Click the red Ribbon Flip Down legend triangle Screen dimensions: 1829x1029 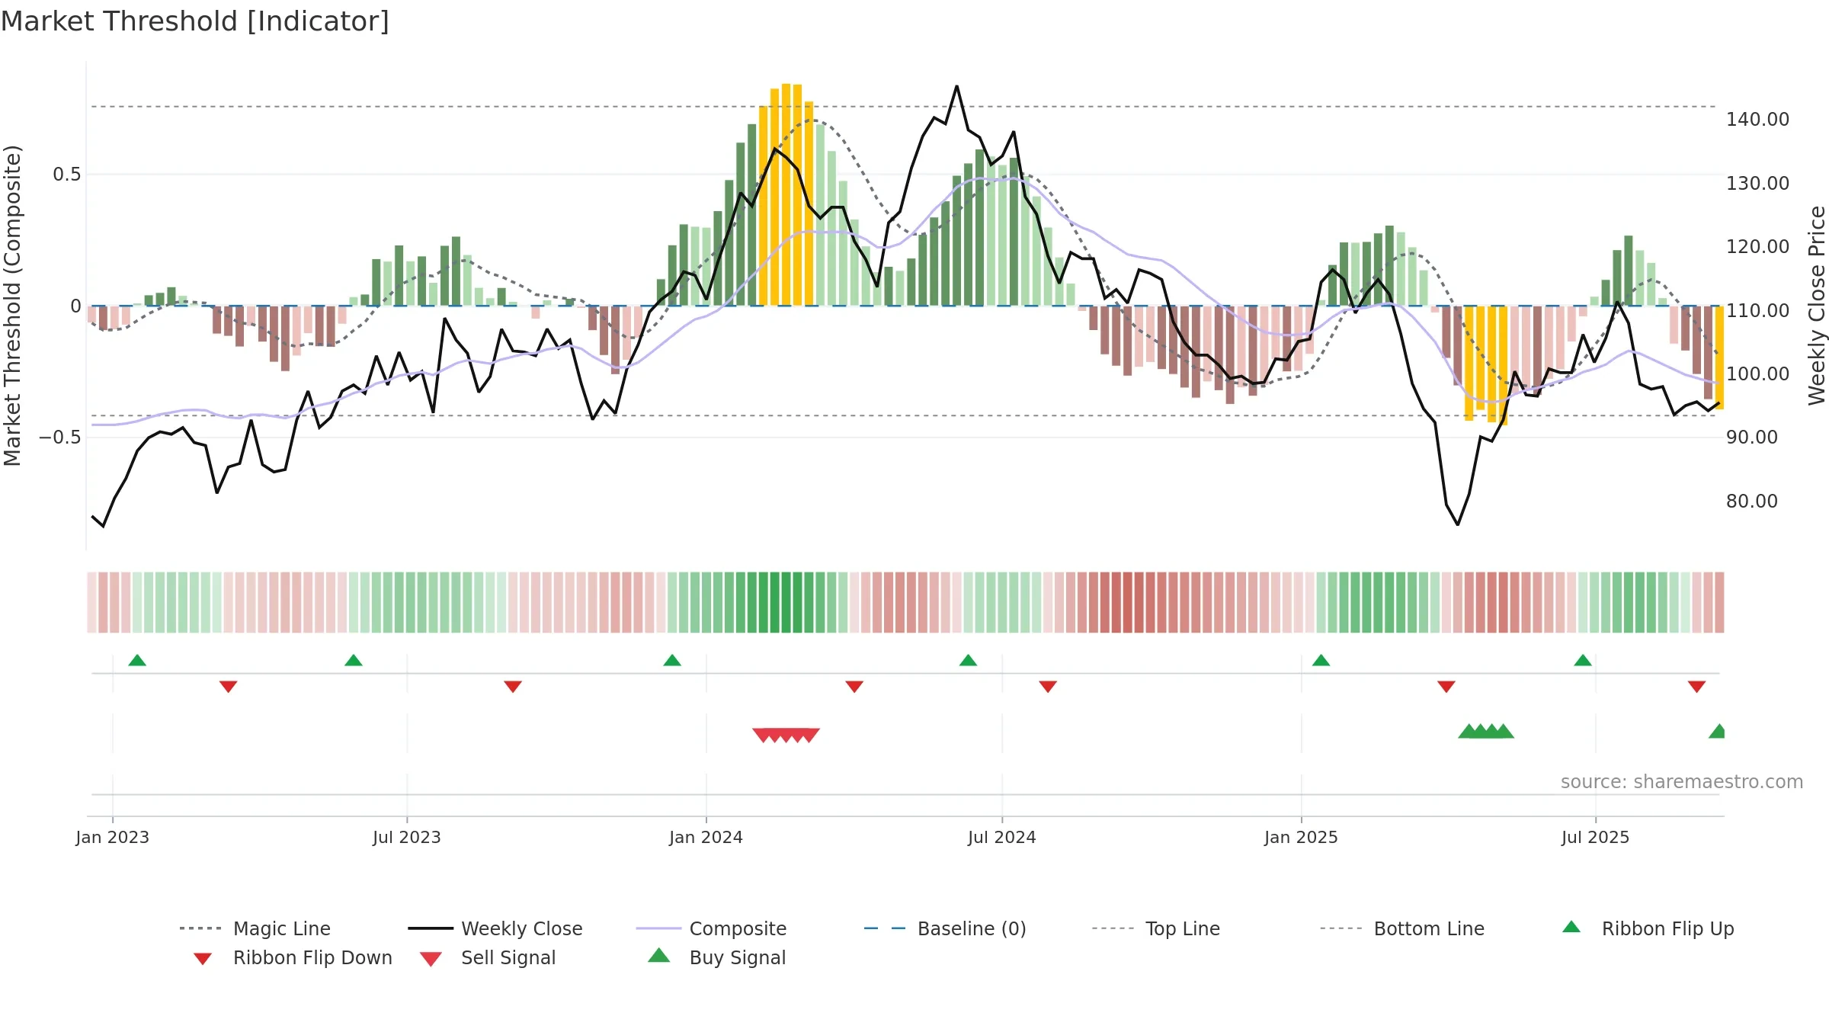click(203, 959)
